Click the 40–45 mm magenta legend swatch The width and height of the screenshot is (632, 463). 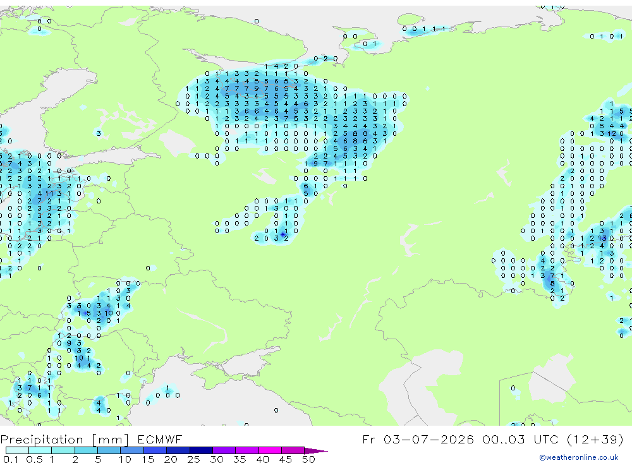click(270, 450)
